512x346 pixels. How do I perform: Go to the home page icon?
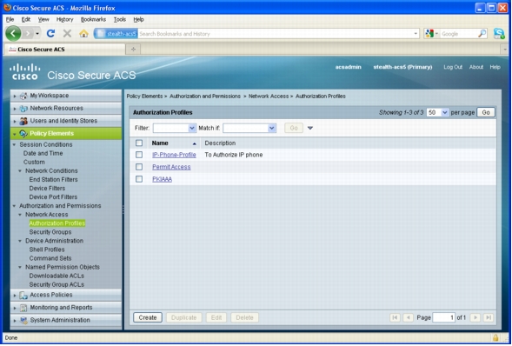pyautogui.click(x=83, y=33)
